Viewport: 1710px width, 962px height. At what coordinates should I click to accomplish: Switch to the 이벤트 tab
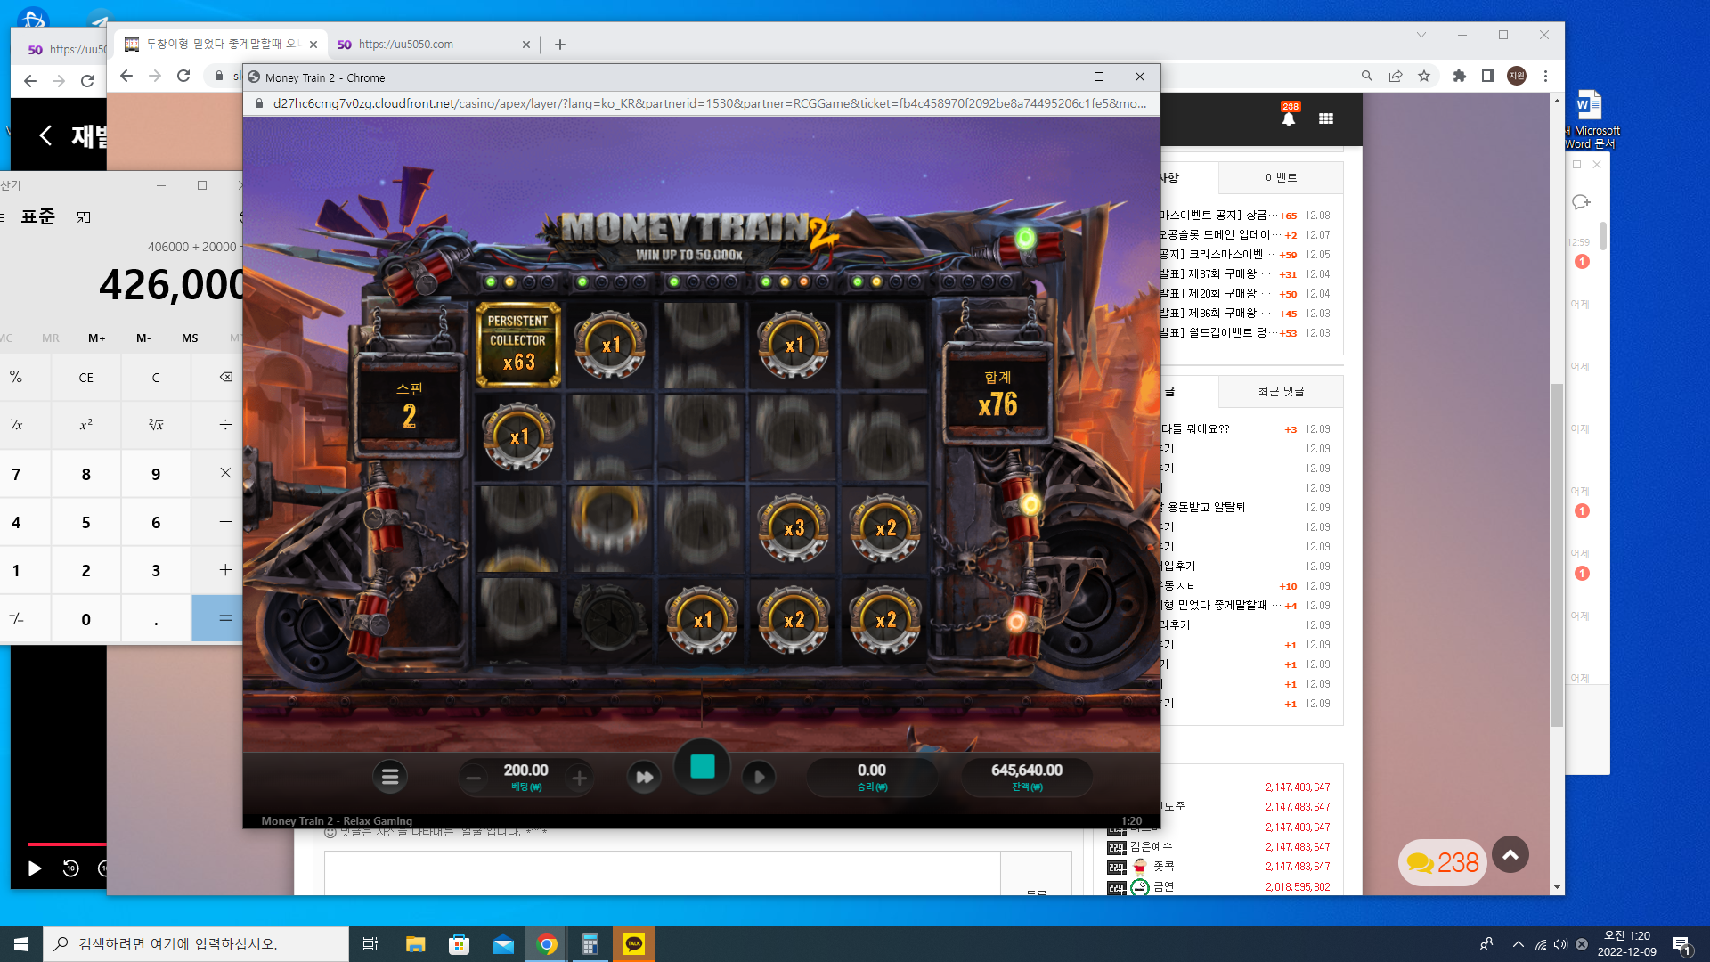point(1281,178)
